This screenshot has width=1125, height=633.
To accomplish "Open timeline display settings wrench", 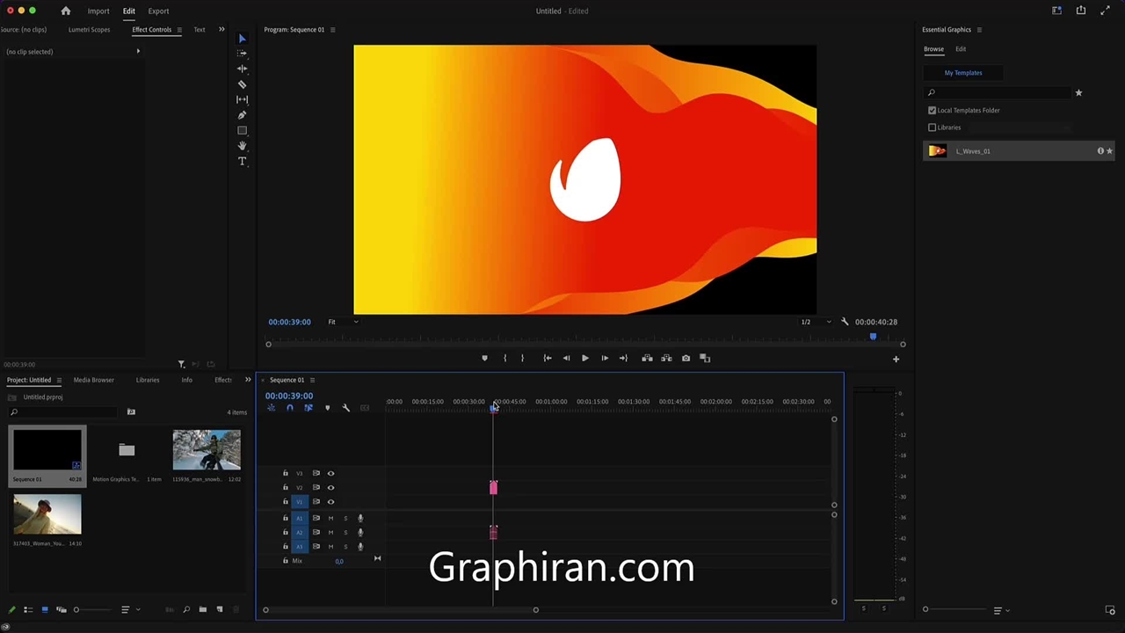I will pos(345,408).
